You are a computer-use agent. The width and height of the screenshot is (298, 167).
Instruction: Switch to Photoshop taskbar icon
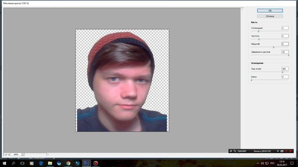[87, 163]
